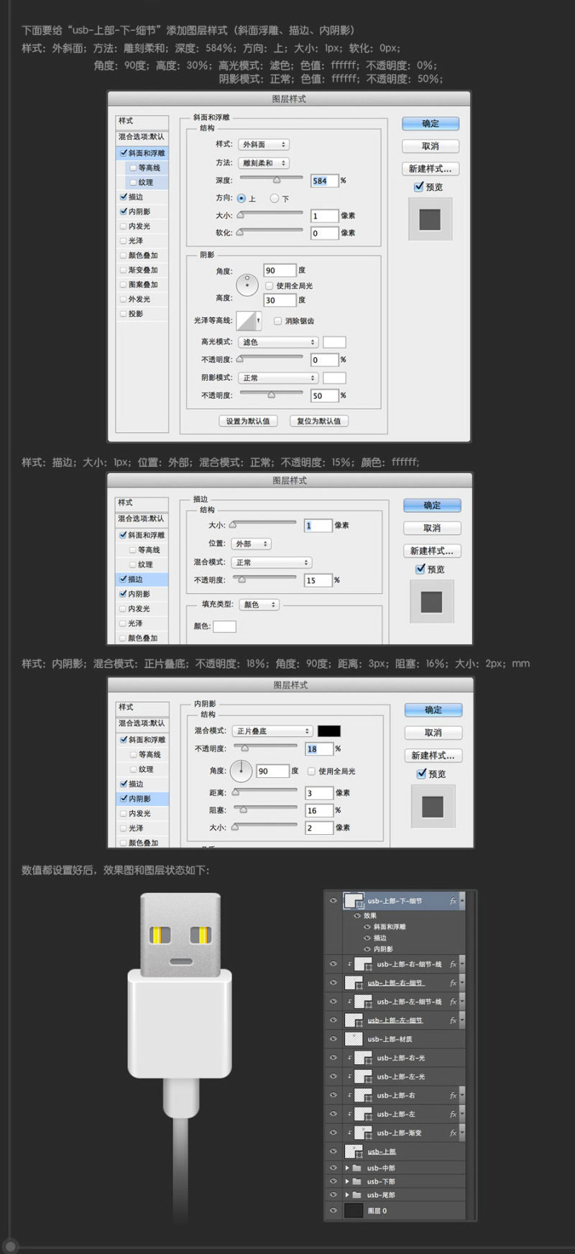Click the usb-下部 group folder icon
The width and height of the screenshot is (575, 1254).
356,1181
